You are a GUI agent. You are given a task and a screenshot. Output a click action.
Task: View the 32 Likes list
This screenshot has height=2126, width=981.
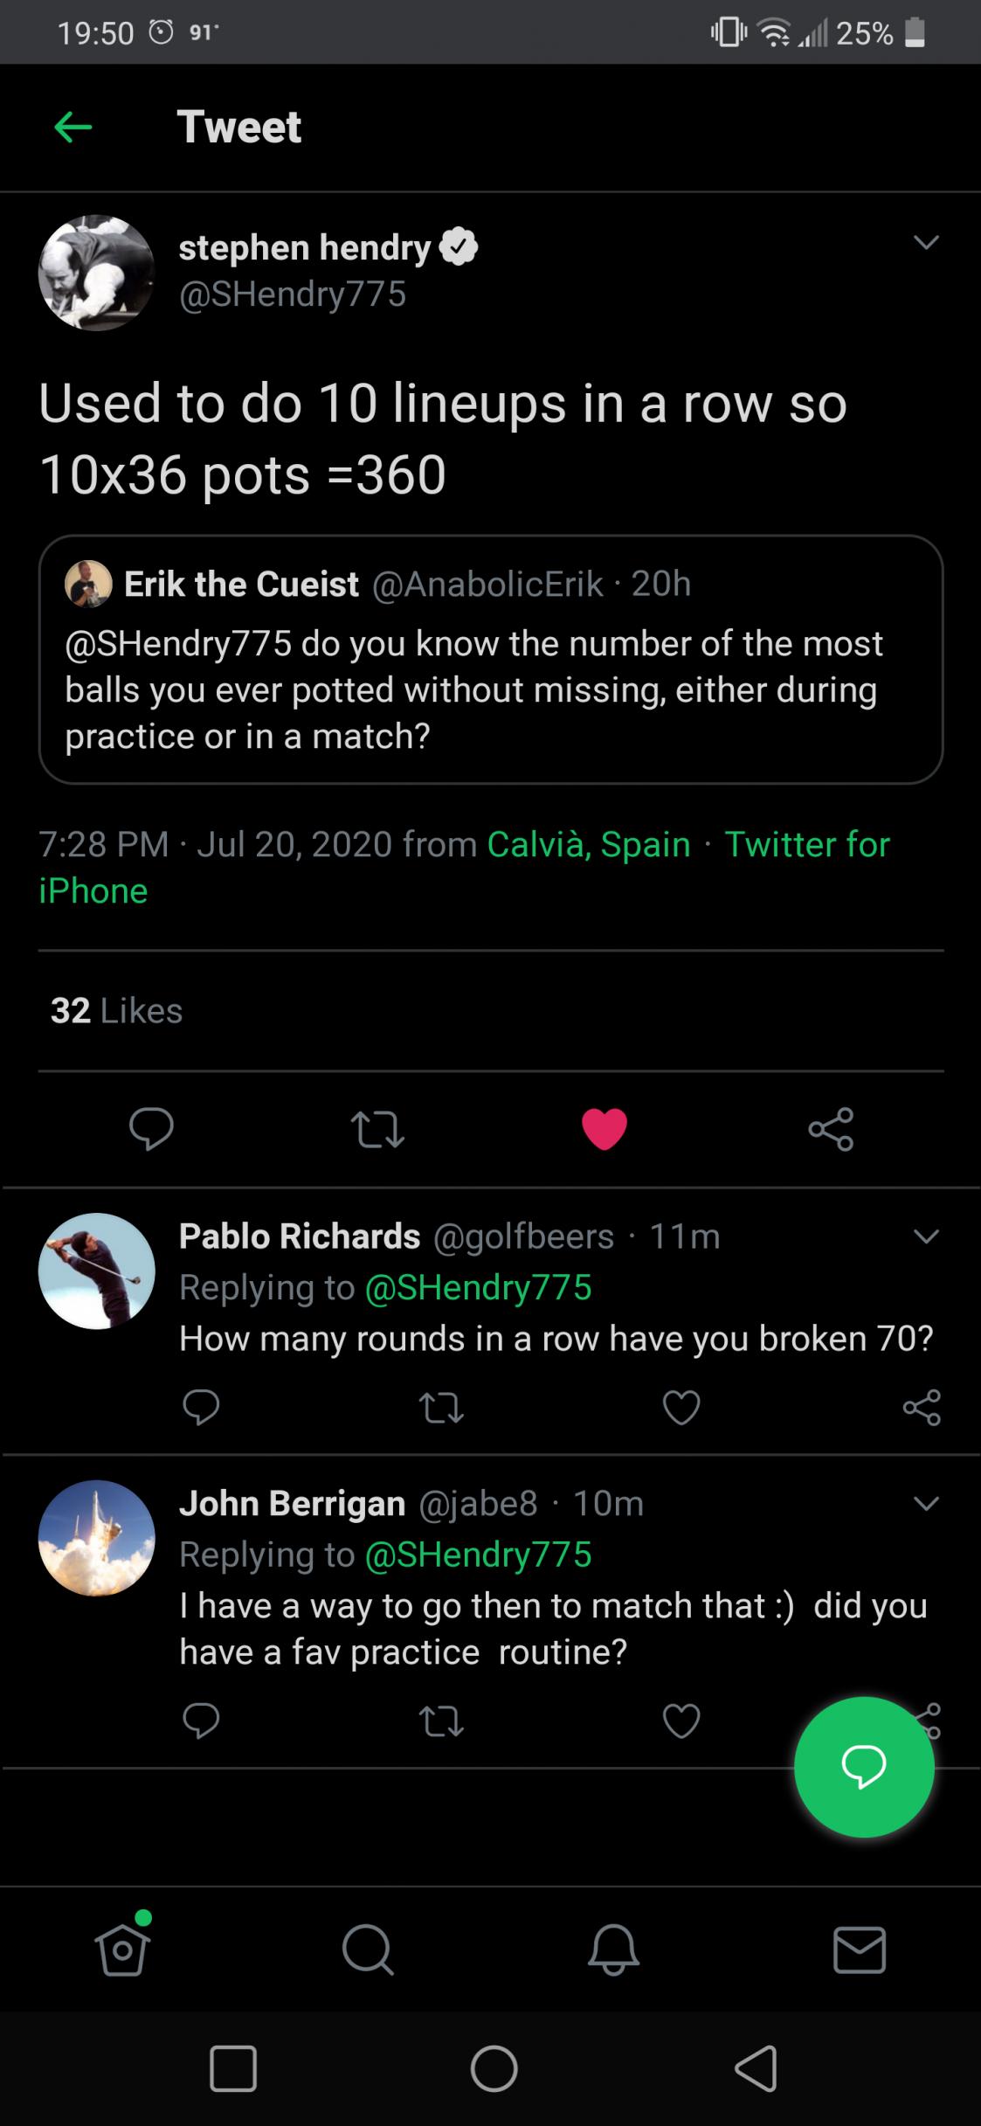pos(117,1011)
